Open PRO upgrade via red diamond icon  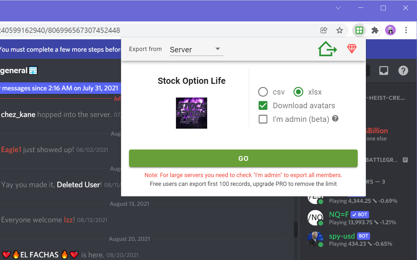pos(352,48)
